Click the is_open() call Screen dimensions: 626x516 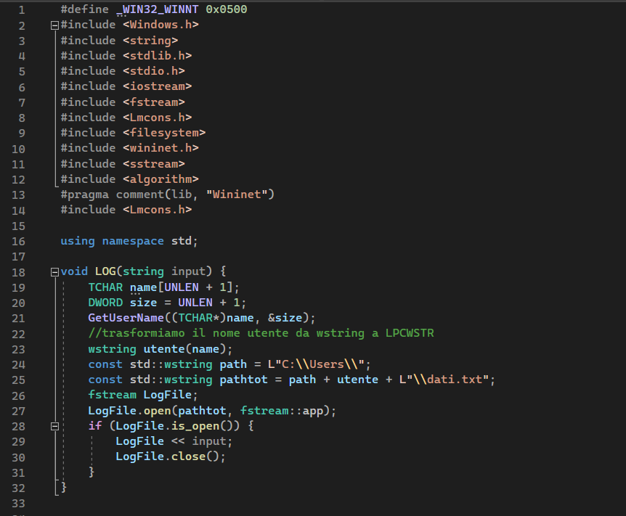pos(206,426)
